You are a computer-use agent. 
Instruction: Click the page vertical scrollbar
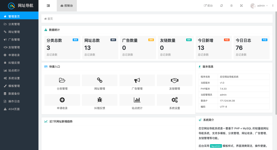click(276, 63)
